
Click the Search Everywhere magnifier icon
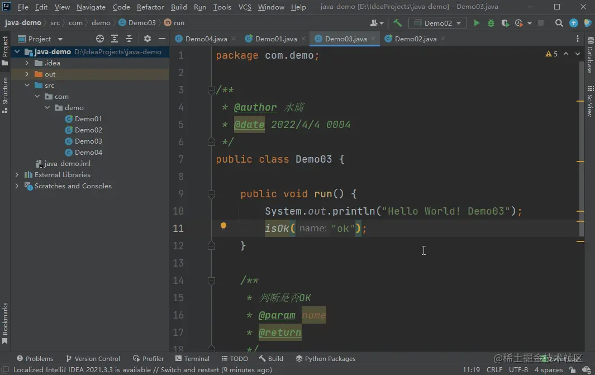[x=559, y=23]
